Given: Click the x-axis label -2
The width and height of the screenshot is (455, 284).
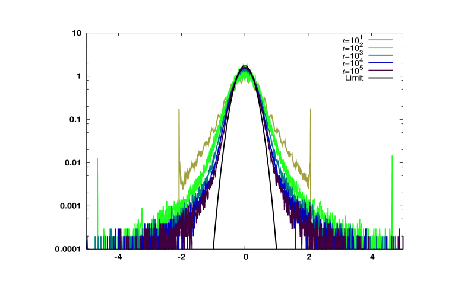Looking at the screenshot, I should tap(181, 257).
